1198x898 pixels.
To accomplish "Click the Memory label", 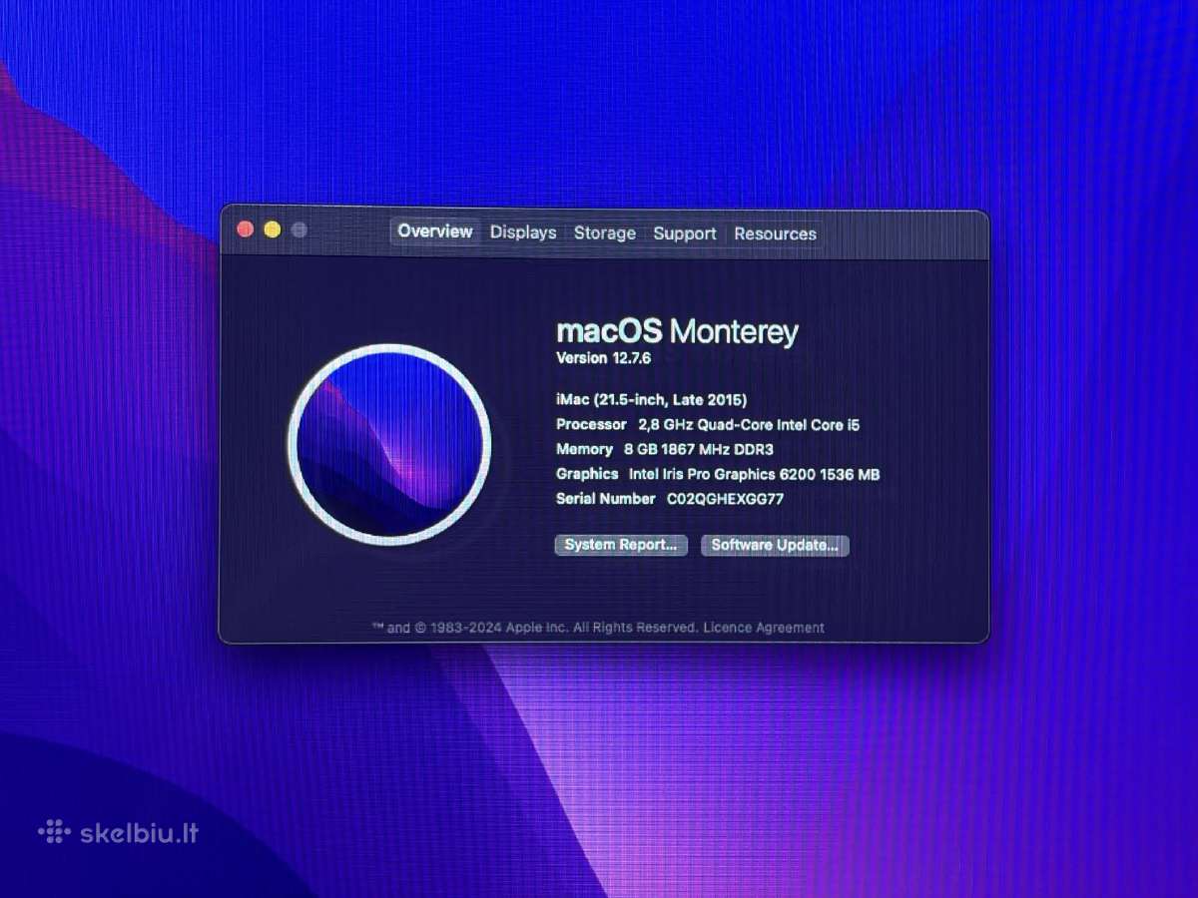I will pyautogui.click(x=584, y=449).
